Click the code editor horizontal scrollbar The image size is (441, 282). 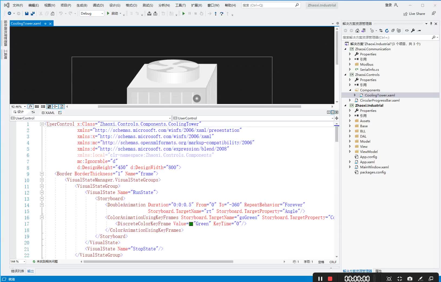158,261
